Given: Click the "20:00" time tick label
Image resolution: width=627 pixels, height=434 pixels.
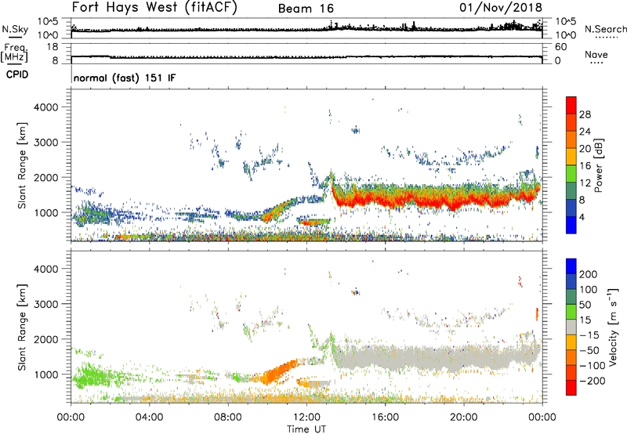Looking at the screenshot, I should [463, 418].
